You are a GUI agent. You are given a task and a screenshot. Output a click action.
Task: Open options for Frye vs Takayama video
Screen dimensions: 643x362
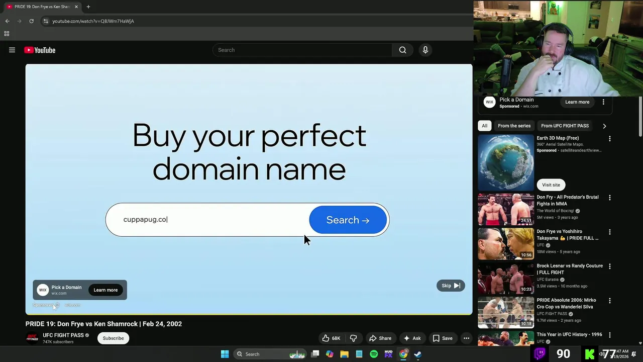click(x=610, y=232)
